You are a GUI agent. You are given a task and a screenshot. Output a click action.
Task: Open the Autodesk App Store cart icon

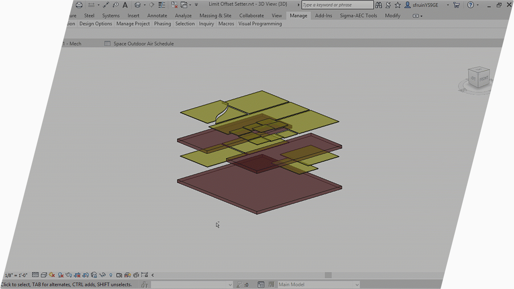457,5
